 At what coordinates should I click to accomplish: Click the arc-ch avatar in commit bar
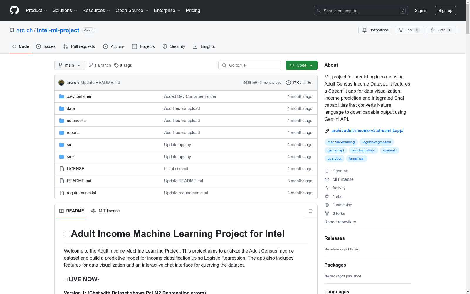coord(61,83)
